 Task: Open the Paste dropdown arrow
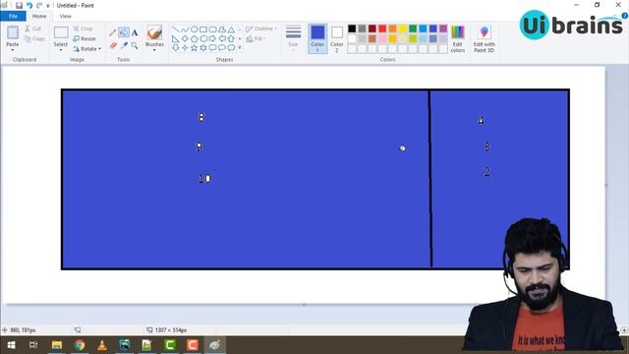(x=13, y=49)
